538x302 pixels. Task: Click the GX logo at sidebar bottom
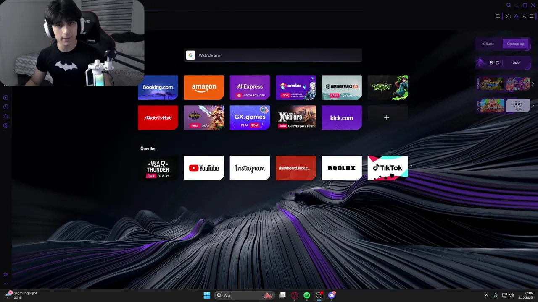[5, 274]
